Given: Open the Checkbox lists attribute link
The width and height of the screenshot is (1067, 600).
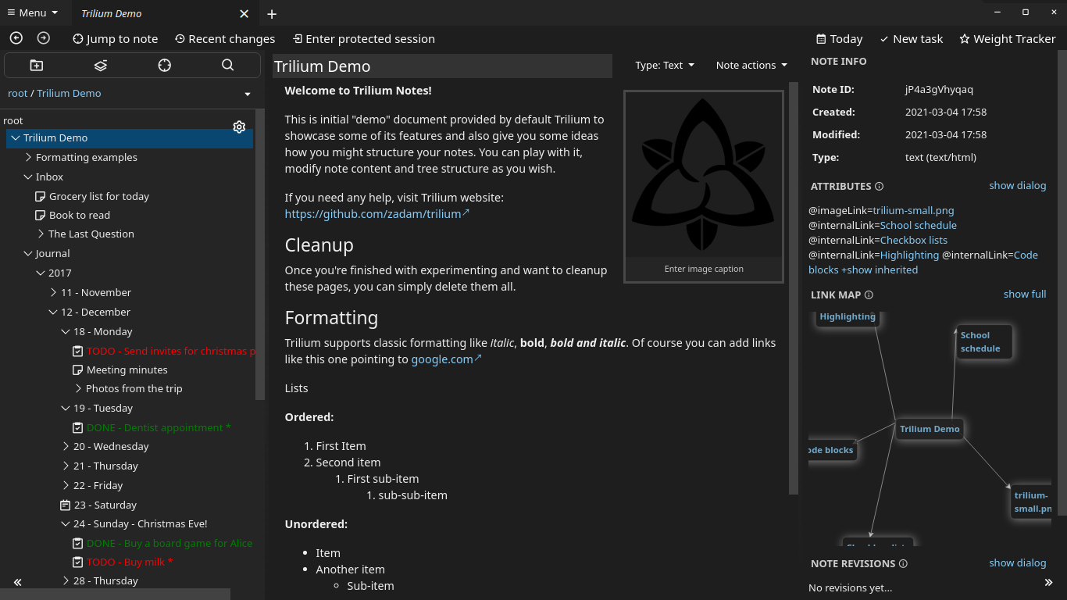Looking at the screenshot, I should click(914, 240).
